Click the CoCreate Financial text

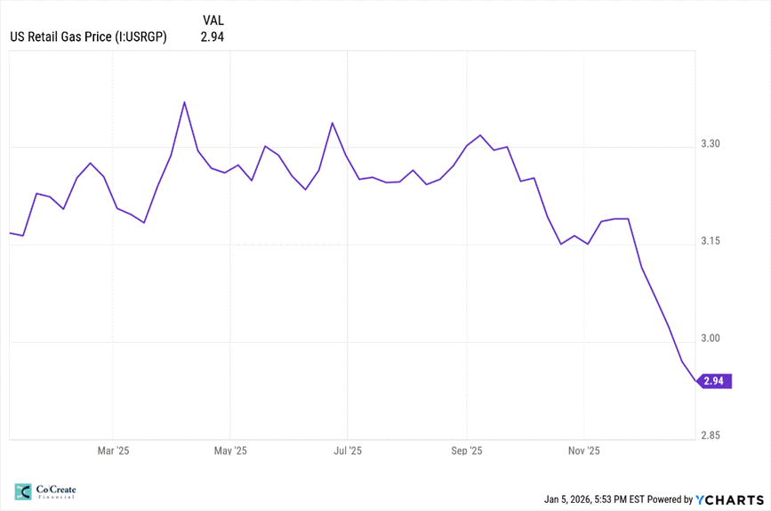pos(56,491)
